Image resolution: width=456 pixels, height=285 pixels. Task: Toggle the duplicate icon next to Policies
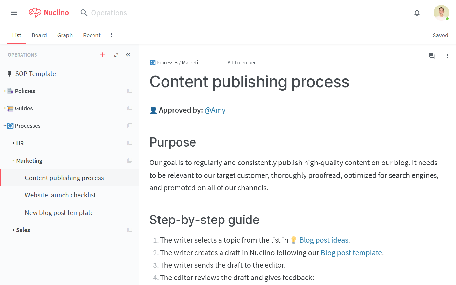coord(130,91)
